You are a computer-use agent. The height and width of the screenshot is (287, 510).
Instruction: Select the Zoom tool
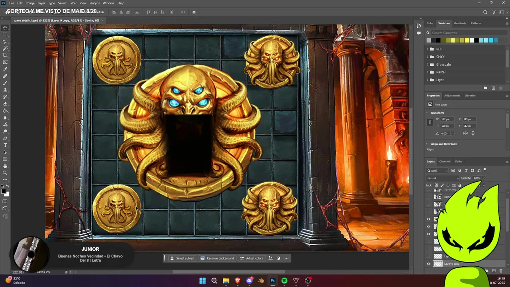tap(5, 173)
